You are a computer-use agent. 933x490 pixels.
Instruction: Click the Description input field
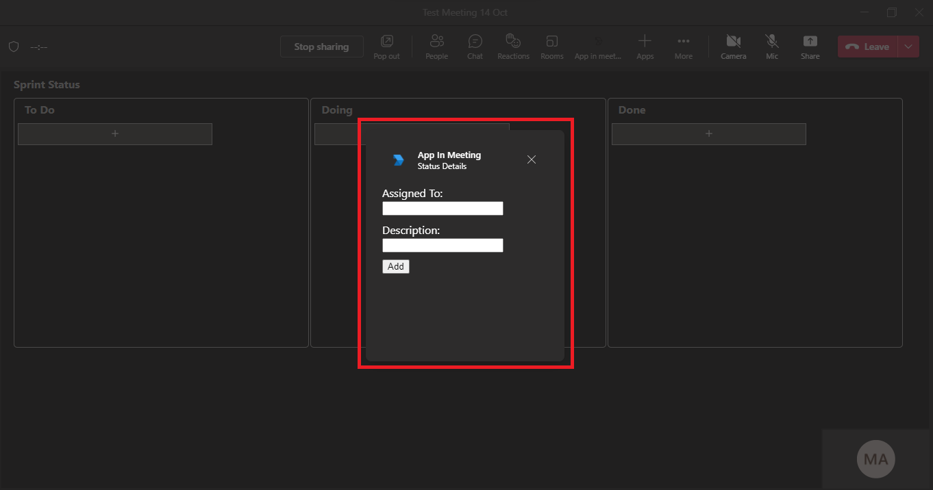click(443, 245)
